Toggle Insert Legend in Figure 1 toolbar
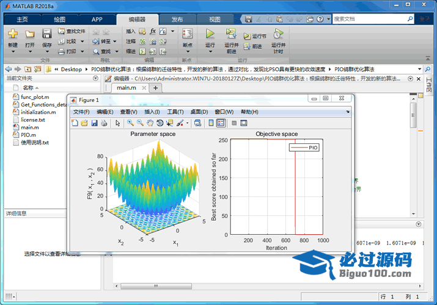 (x=221, y=123)
